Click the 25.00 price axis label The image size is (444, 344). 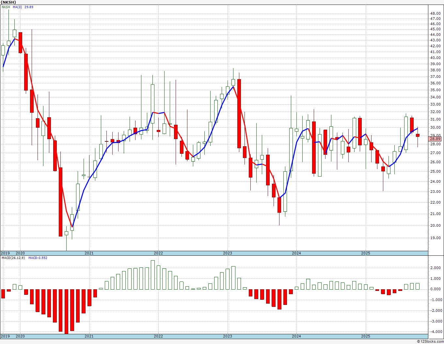pos(435,171)
